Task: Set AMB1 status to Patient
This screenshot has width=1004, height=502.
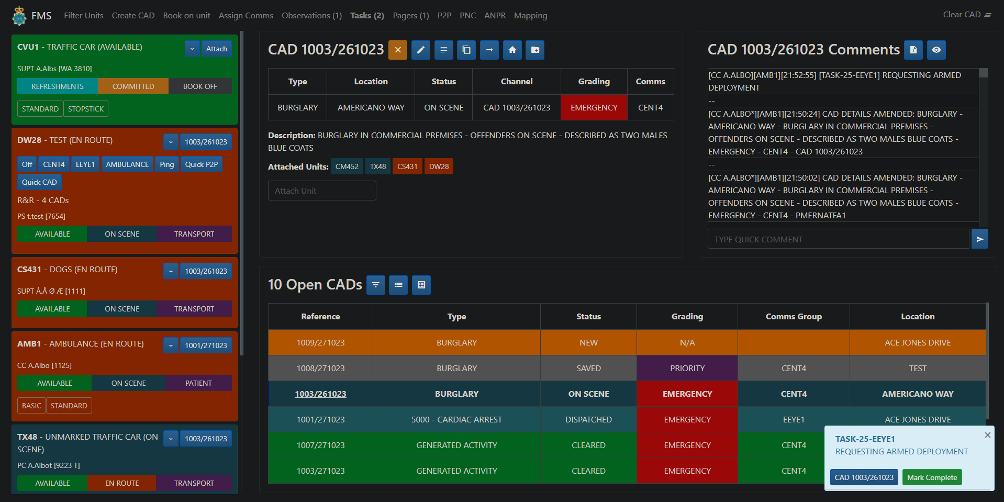Action: 198,383
